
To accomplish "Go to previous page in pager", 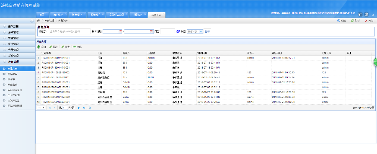I will coord(54,108).
